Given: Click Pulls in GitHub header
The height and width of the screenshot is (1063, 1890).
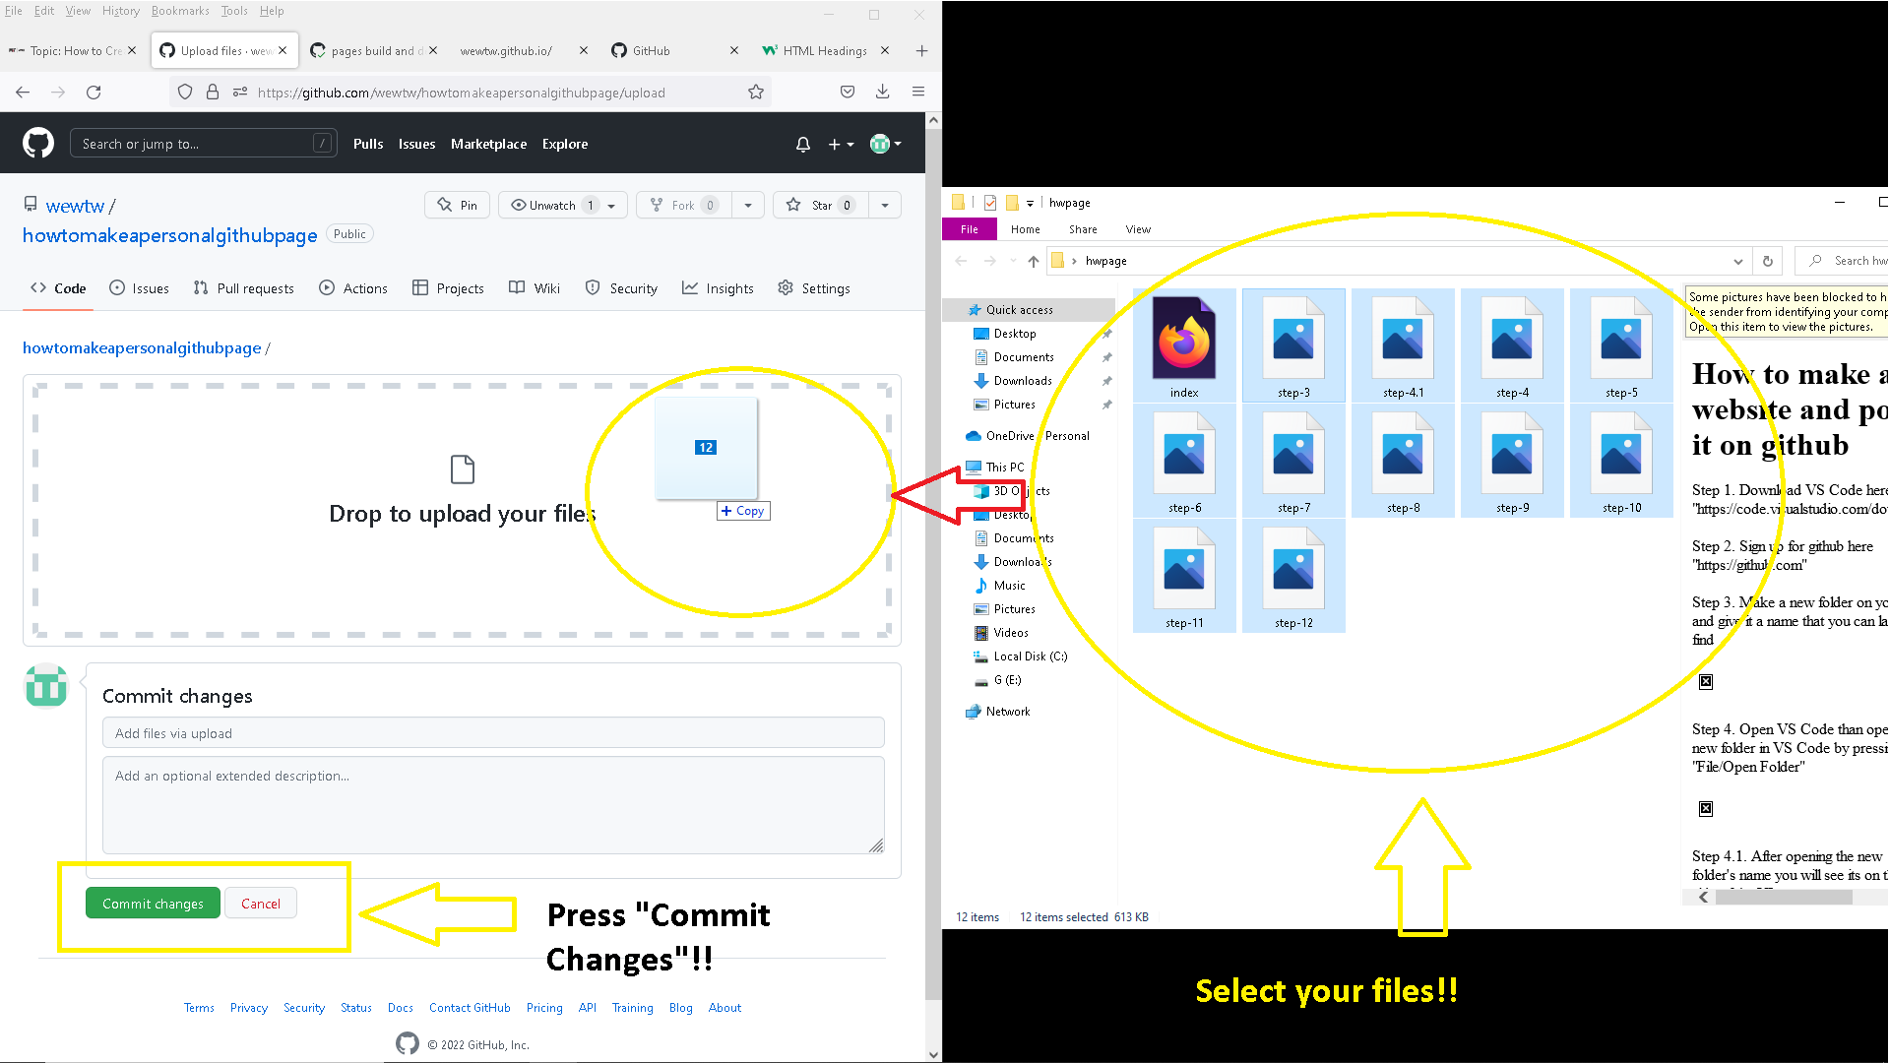Looking at the screenshot, I should 368,144.
